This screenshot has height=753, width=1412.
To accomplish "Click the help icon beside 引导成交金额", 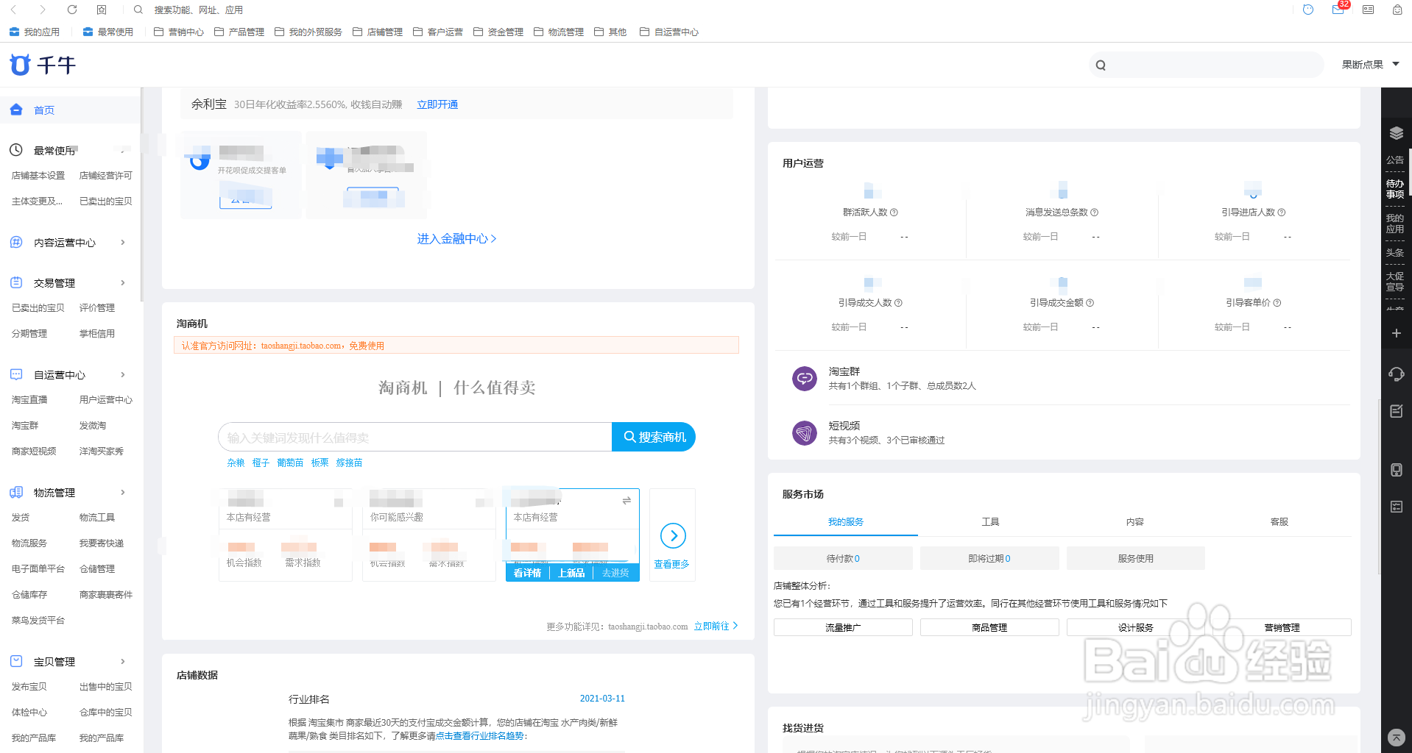I will tap(1090, 303).
